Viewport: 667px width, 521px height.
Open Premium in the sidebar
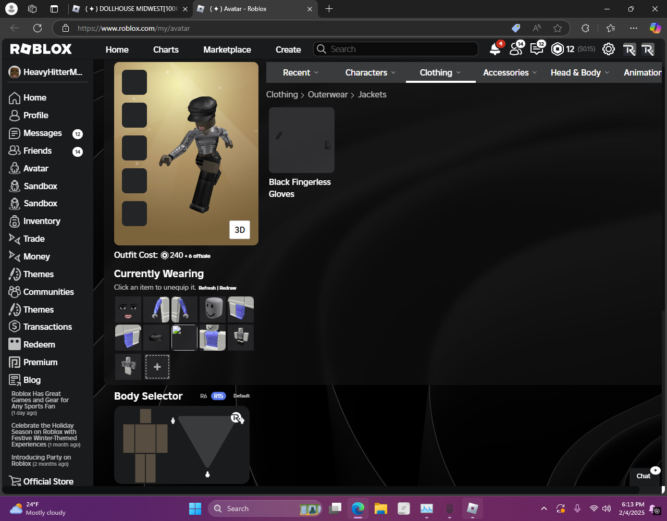click(x=40, y=362)
